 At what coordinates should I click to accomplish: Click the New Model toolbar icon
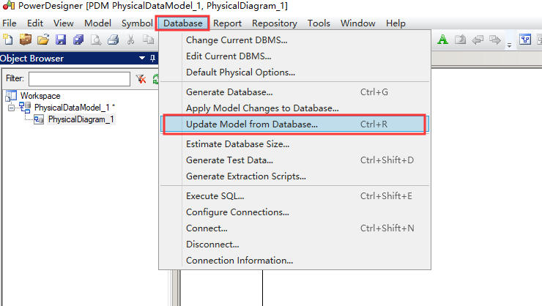click(7, 40)
